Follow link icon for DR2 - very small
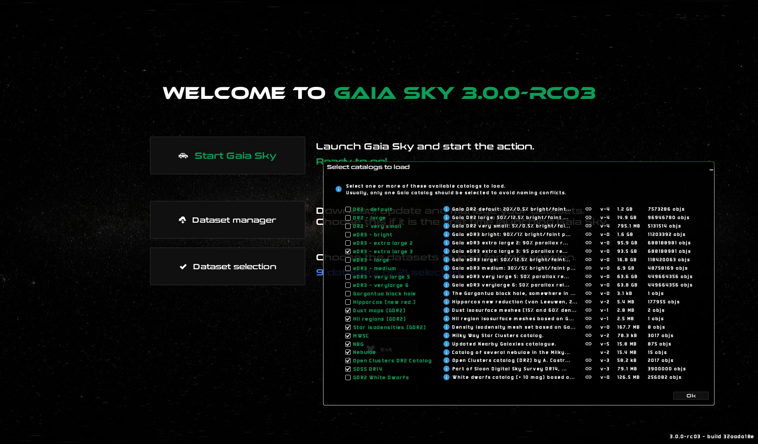758x444 pixels. point(588,226)
